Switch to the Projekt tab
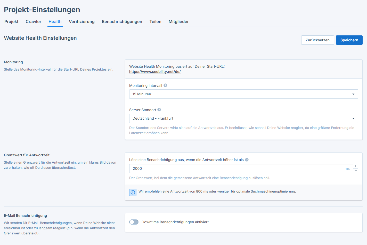This screenshot has height=245, width=367. pos(11,22)
